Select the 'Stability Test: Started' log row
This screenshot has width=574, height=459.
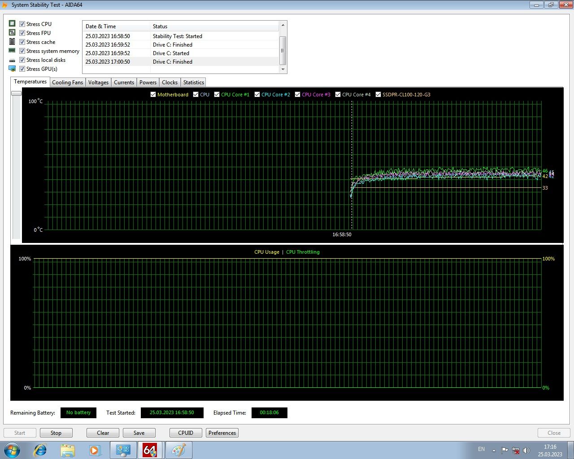[x=181, y=36]
